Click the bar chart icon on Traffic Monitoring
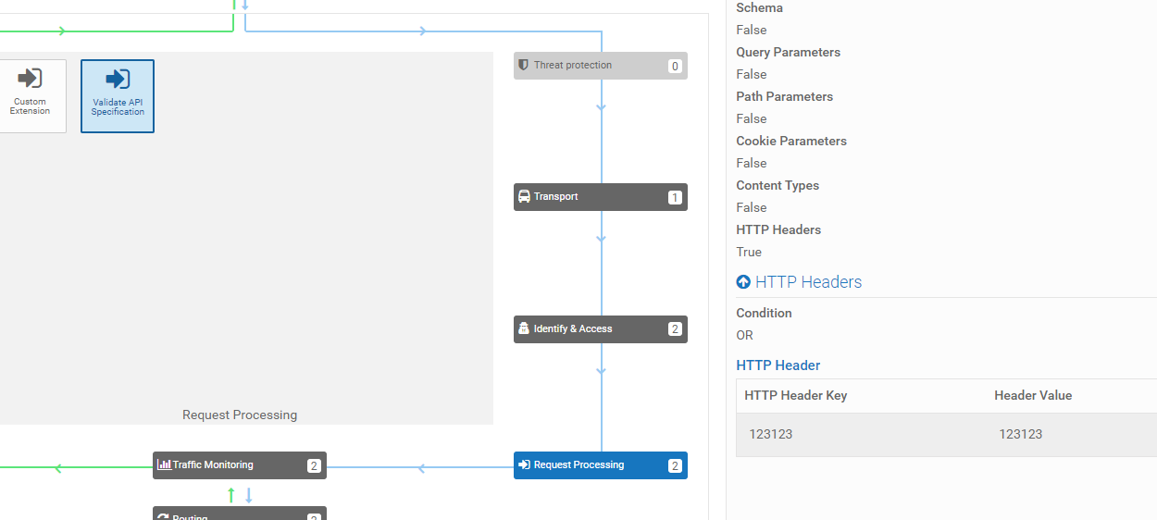This screenshot has width=1157, height=520. [x=164, y=464]
